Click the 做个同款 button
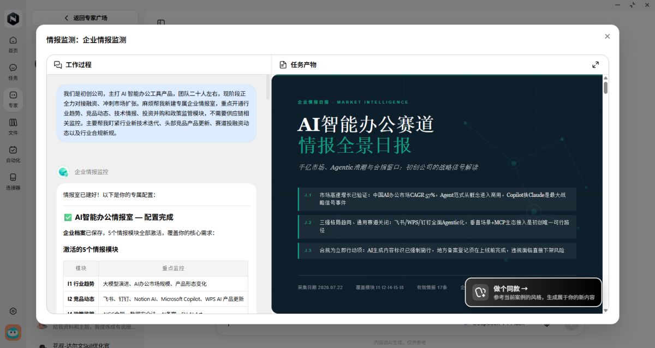The image size is (655, 348). pyautogui.click(x=533, y=292)
